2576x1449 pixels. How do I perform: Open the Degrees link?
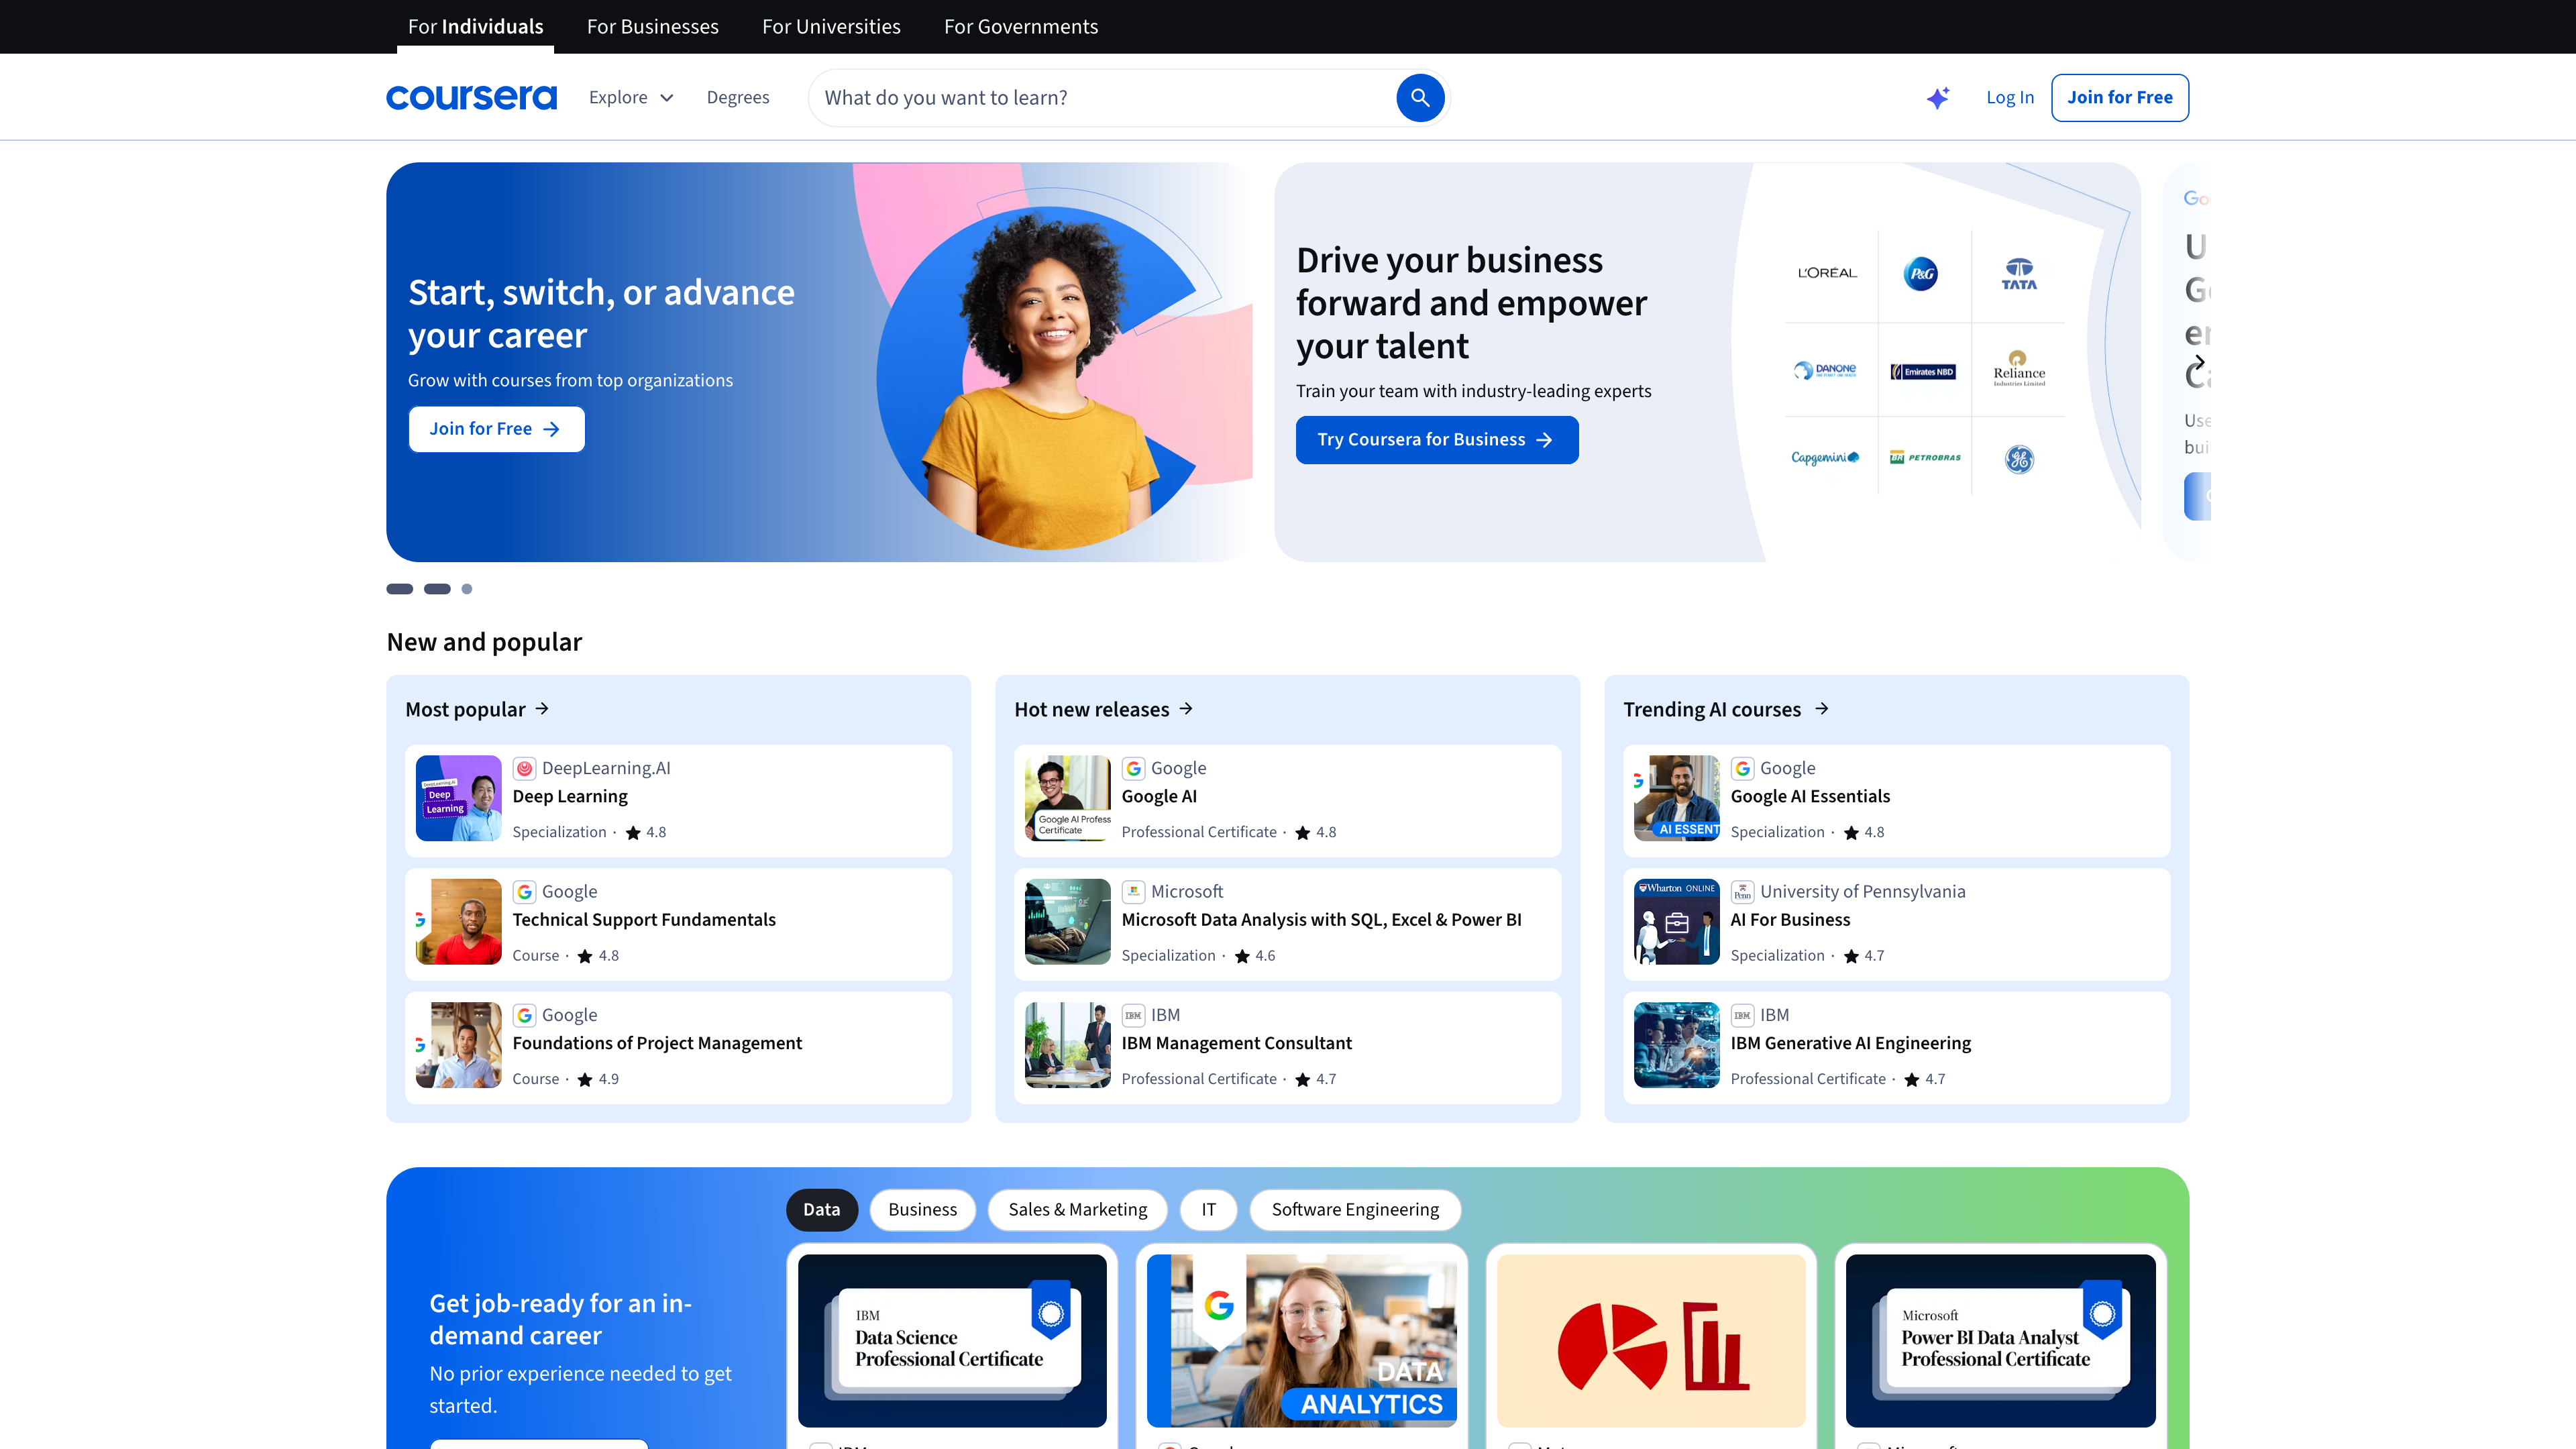click(x=738, y=97)
